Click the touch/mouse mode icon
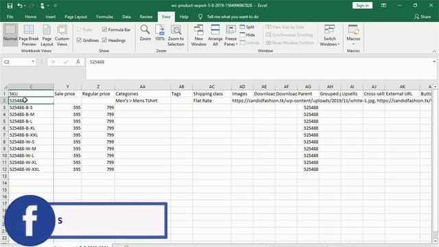Screen dimensions: 439x247 (x=43, y=5)
